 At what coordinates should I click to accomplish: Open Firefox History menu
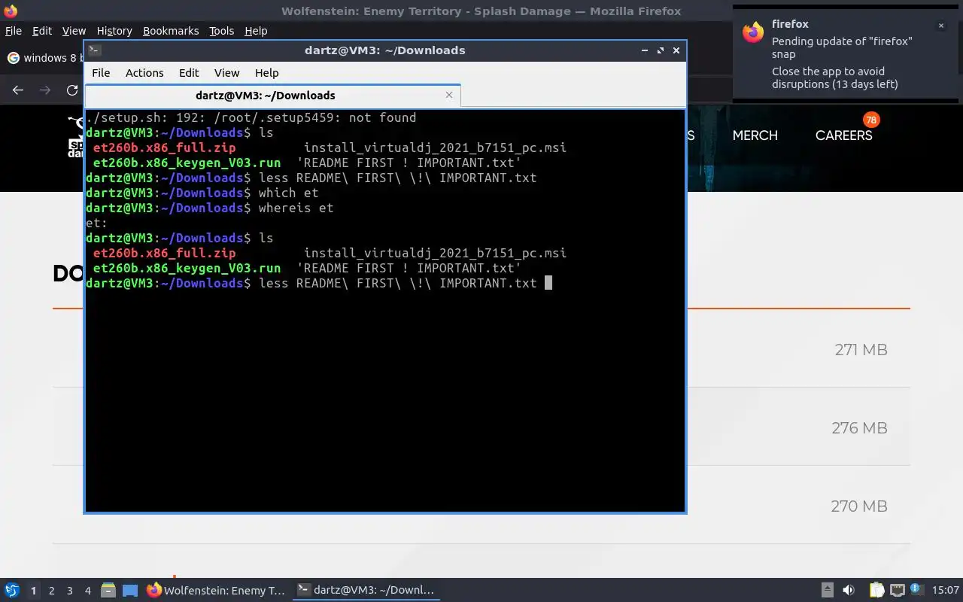pyautogui.click(x=114, y=31)
